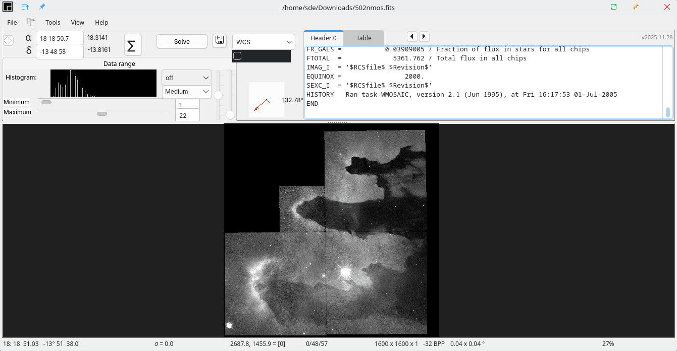Click the previous header left-arrow button

tap(412, 37)
